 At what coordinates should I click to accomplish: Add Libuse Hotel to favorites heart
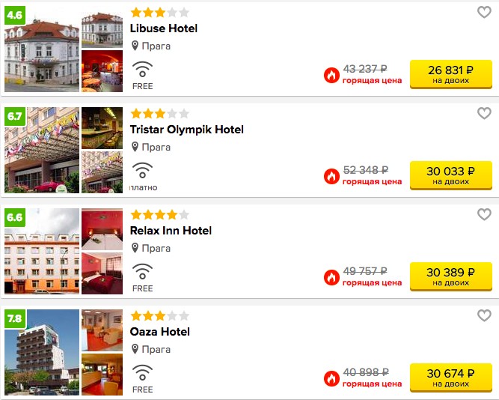[x=484, y=13]
